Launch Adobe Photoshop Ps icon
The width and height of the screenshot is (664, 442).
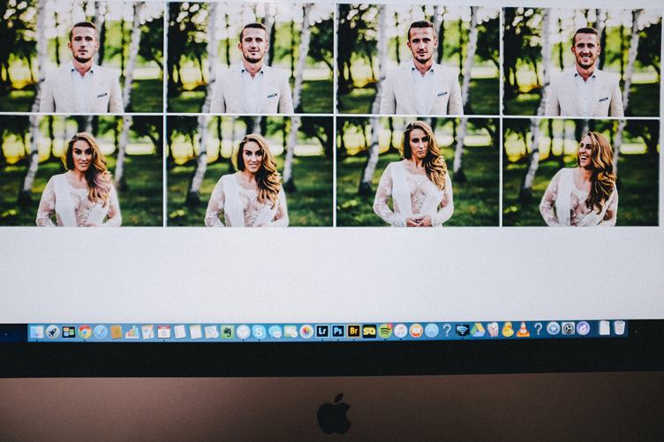[x=338, y=331]
